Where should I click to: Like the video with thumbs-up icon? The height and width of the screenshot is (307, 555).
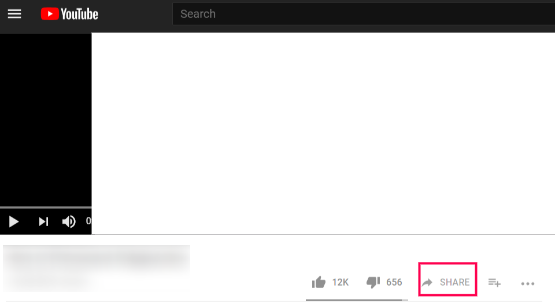tap(319, 282)
